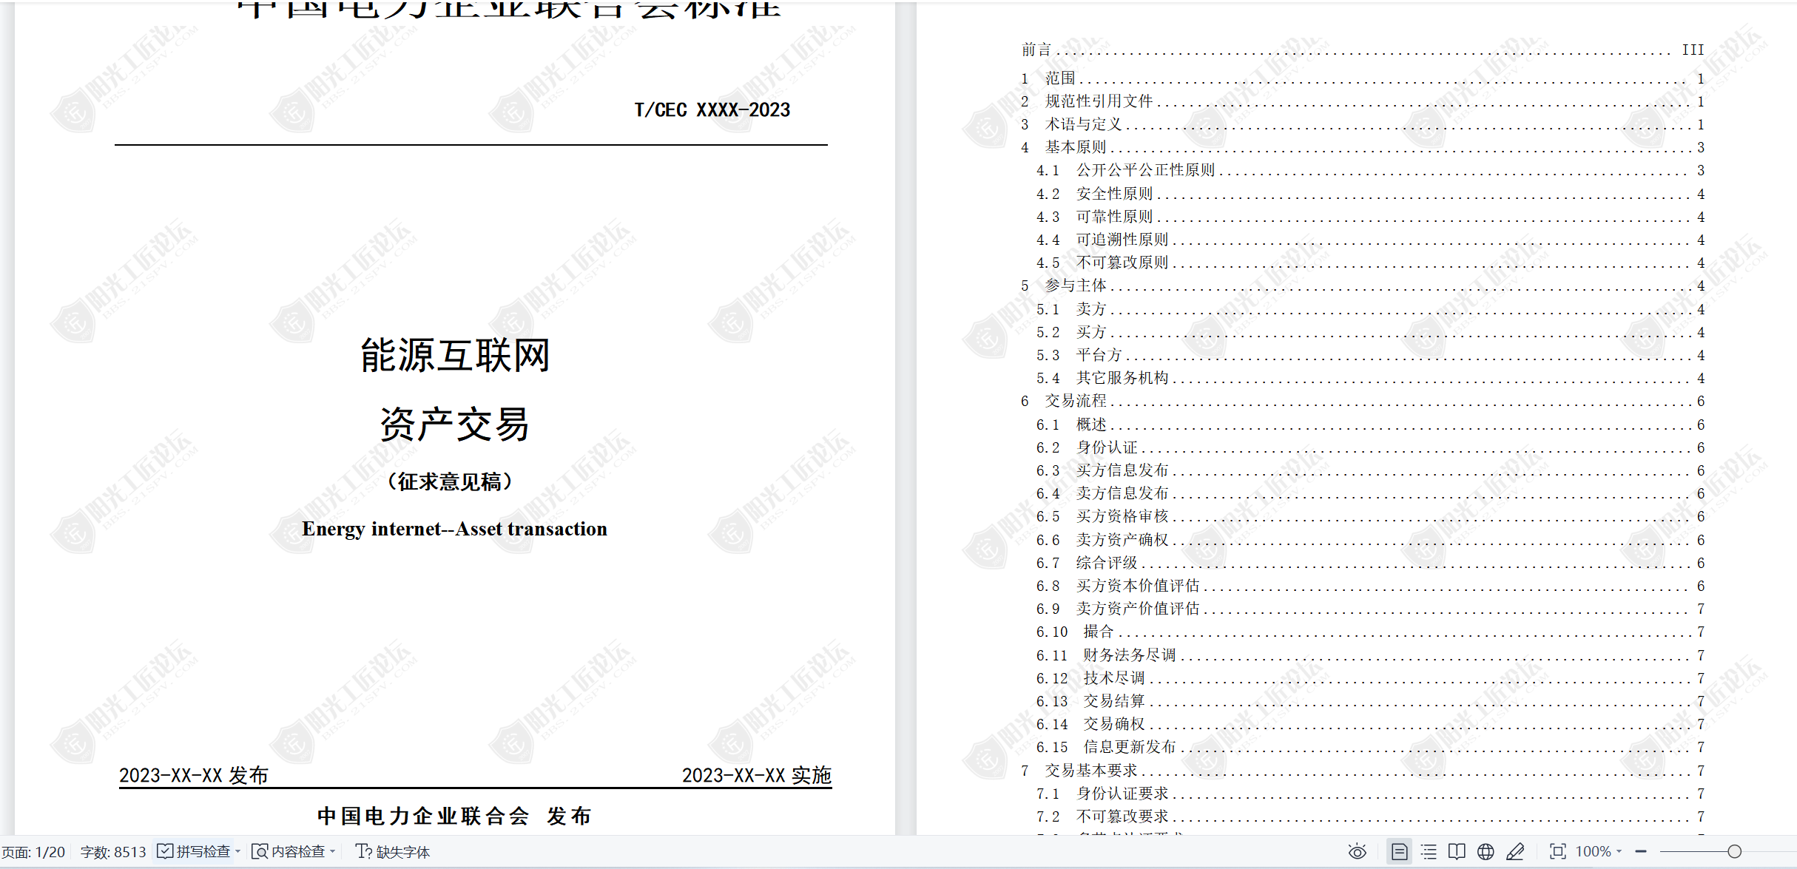
Task: Select 4.5 不可篡改原则 entry
Action: tap(1370, 263)
